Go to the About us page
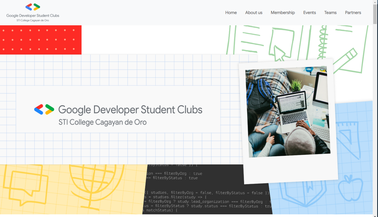 (254, 13)
